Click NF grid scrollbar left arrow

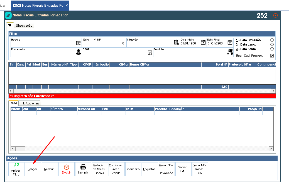pyautogui.click(x=11, y=91)
